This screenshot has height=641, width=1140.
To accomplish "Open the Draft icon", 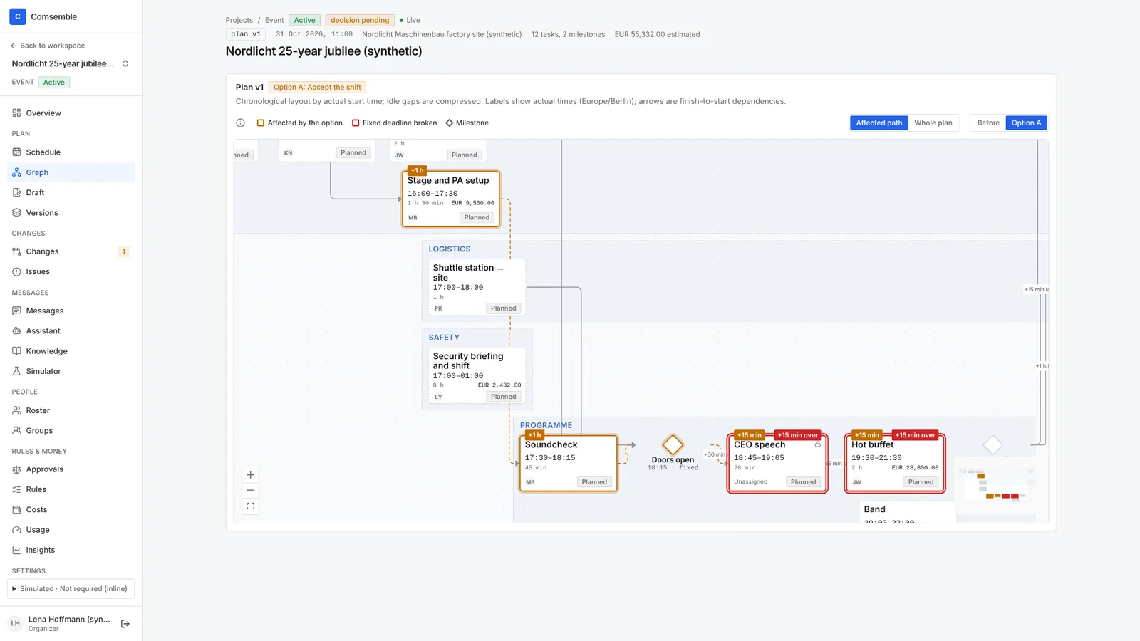I will click(16, 192).
